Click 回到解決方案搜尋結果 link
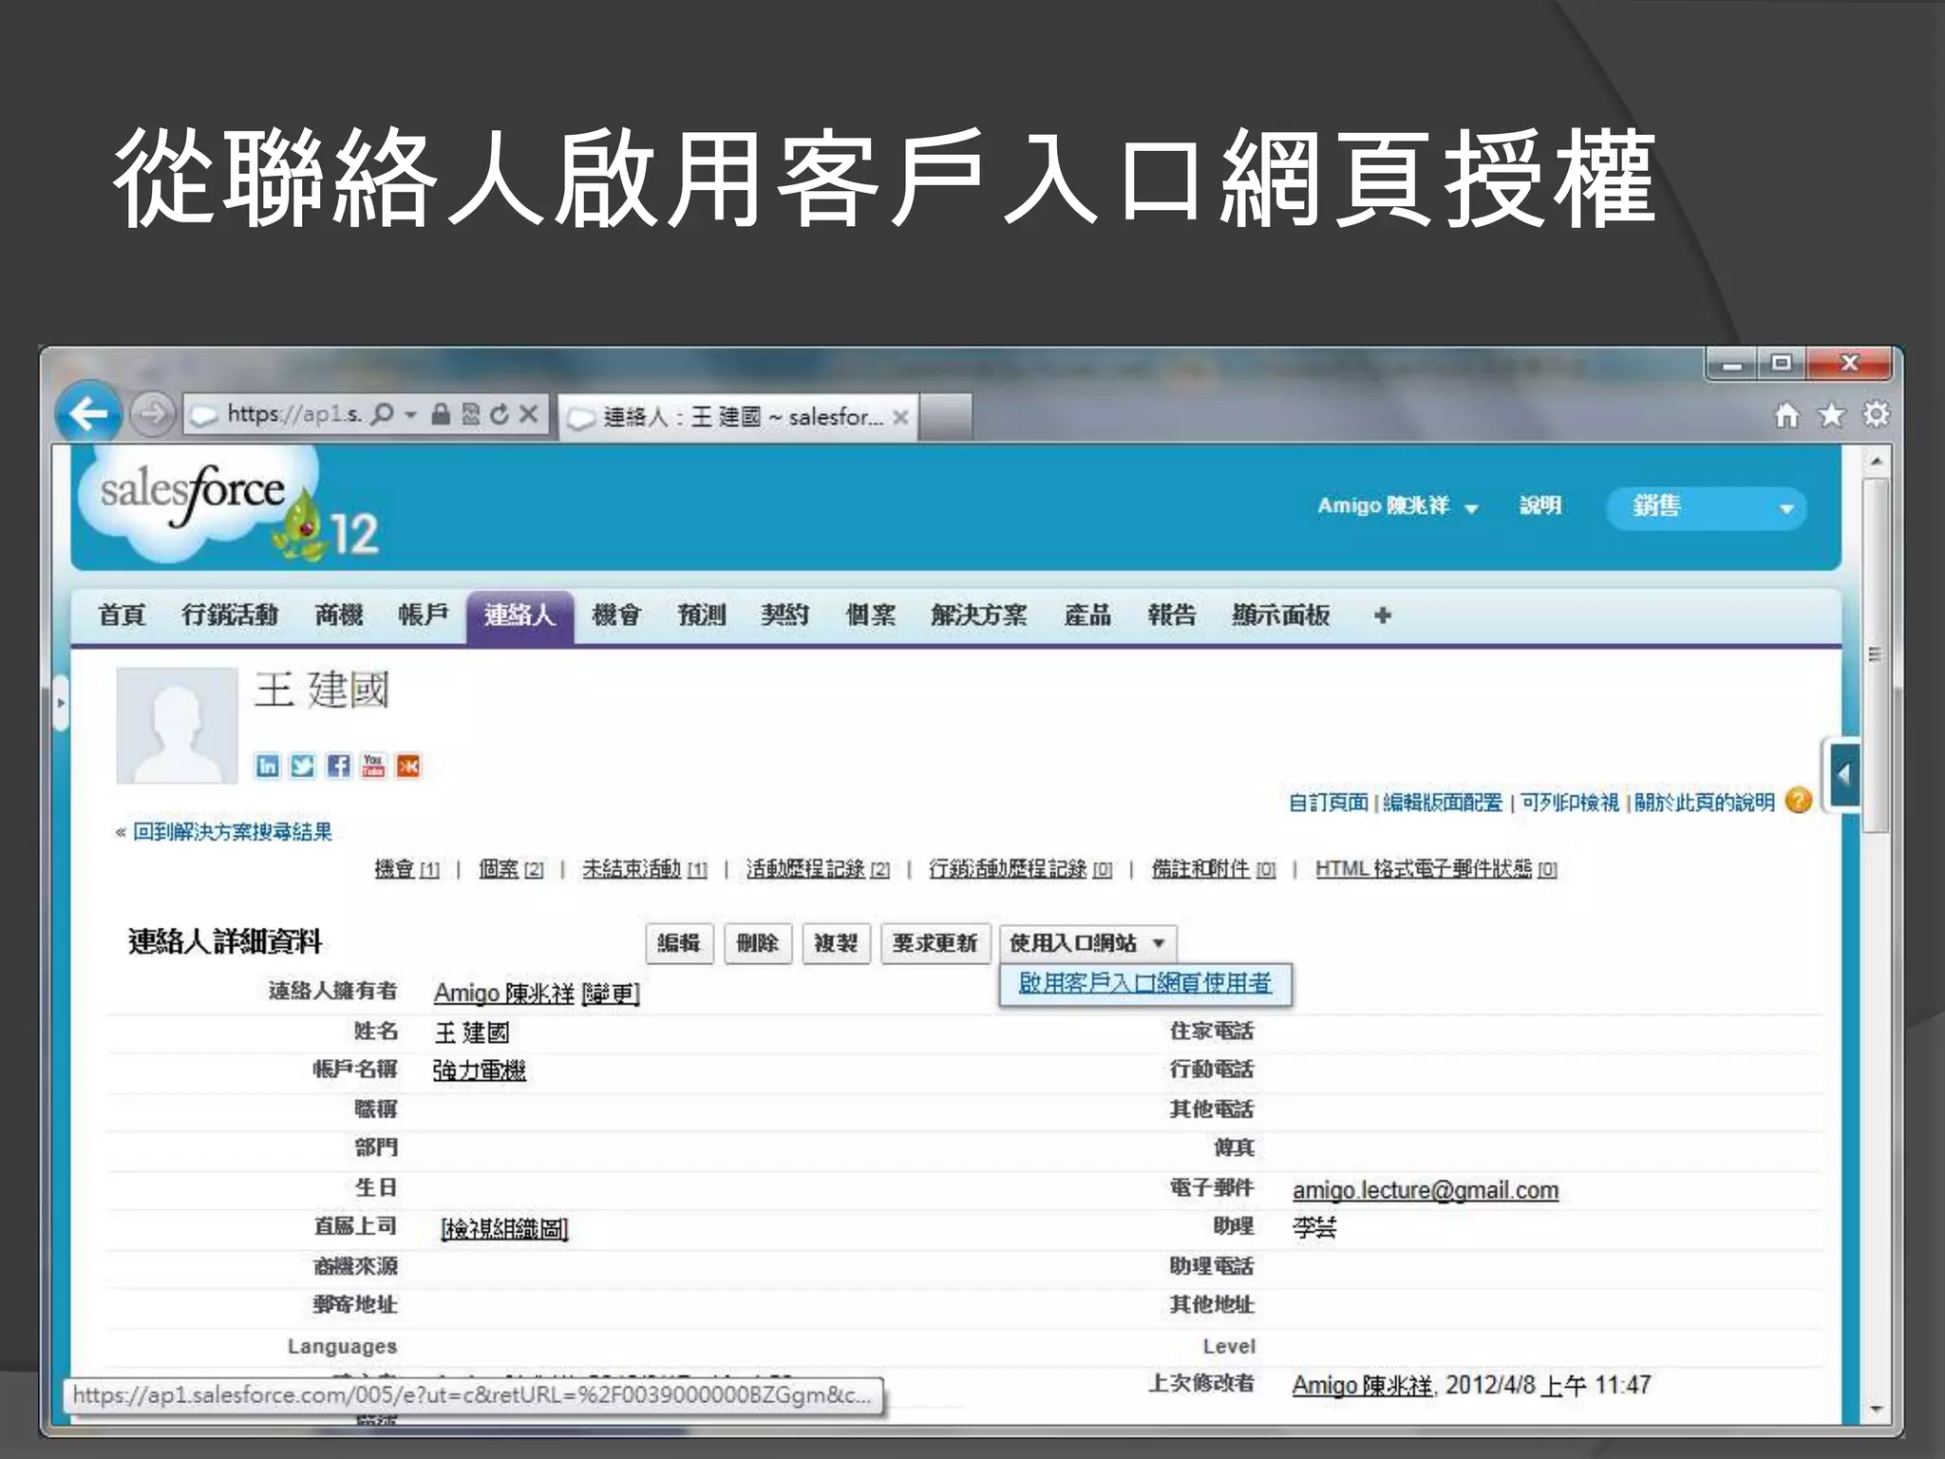This screenshot has height=1459, width=1945. pyautogui.click(x=233, y=832)
